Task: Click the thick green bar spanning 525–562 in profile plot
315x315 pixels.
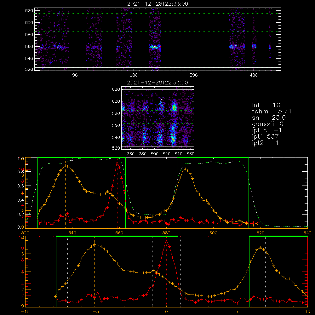Action: pyautogui.click(x=82, y=157)
